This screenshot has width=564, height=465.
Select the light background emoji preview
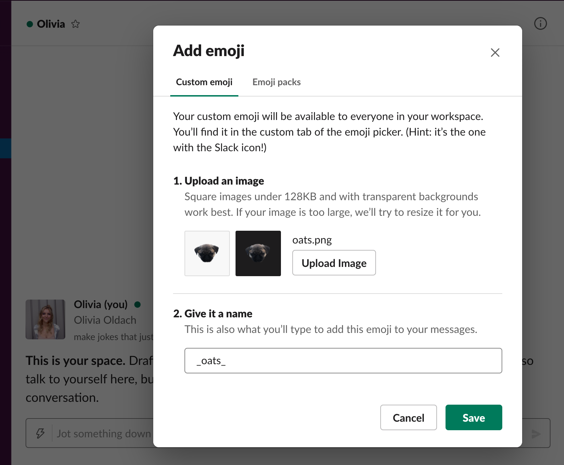(207, 253)
